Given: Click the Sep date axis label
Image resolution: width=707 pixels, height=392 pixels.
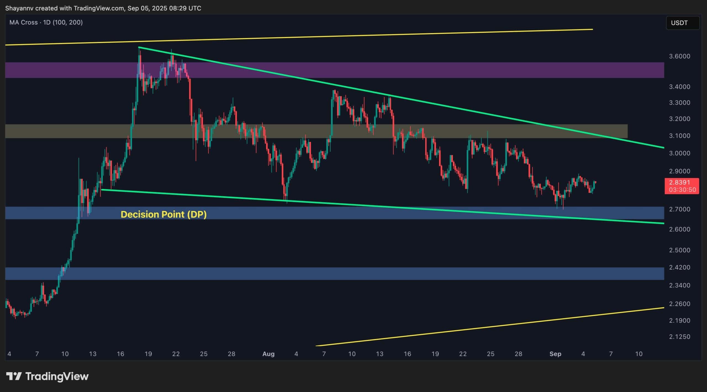Looking at the screenshot, I should (x=555, y=354).
